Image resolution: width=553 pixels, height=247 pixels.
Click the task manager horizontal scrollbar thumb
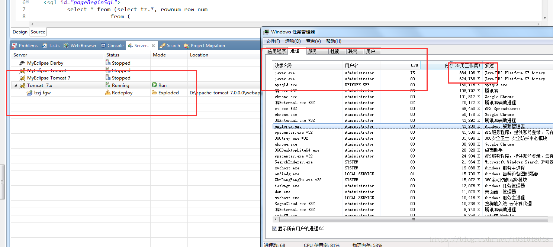(413, 220)
